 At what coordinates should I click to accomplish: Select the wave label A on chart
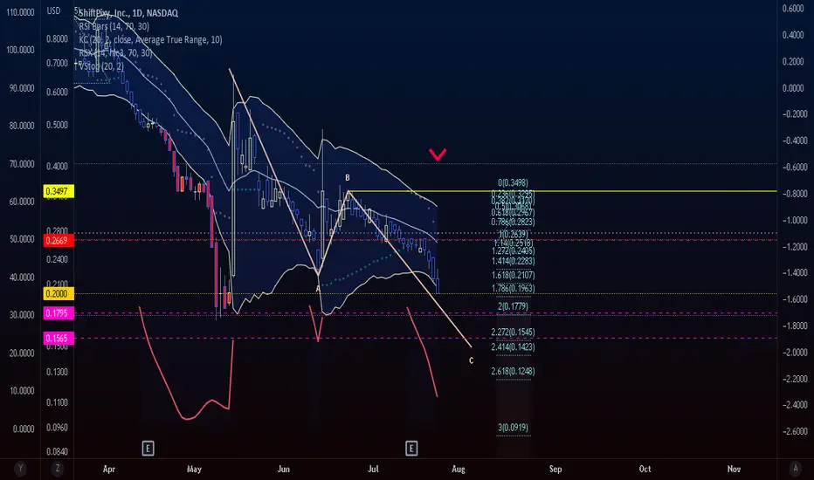coord(318,289)
